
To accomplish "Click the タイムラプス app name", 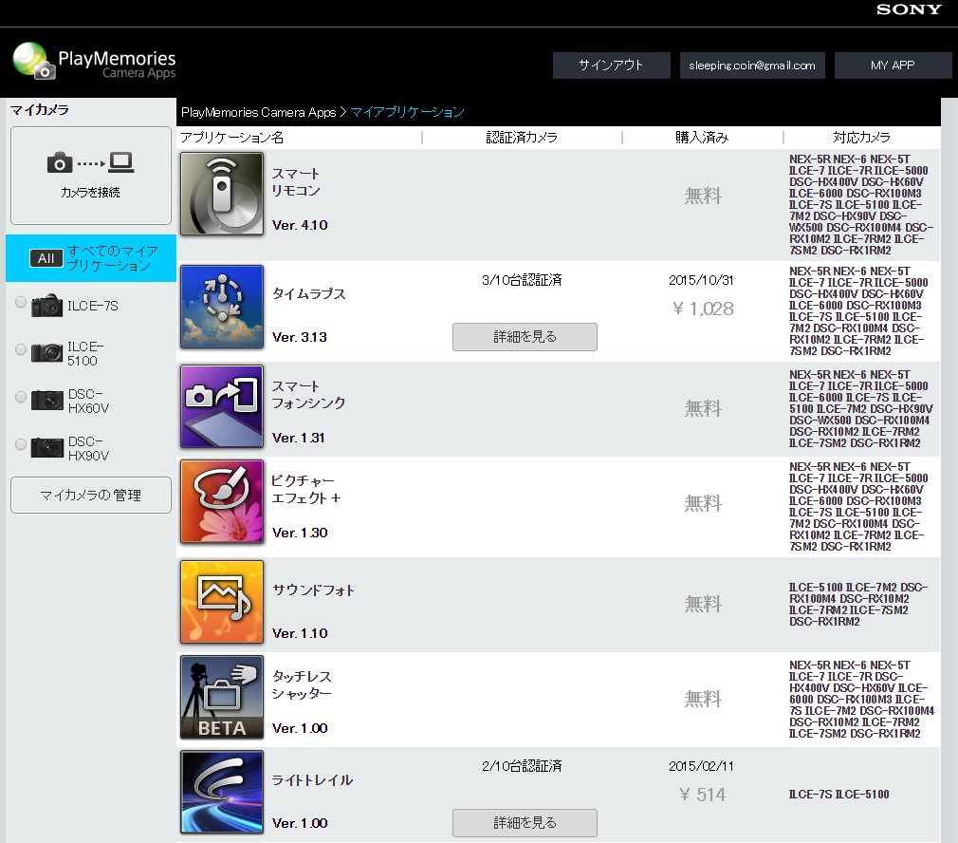I will pos(309,294).
